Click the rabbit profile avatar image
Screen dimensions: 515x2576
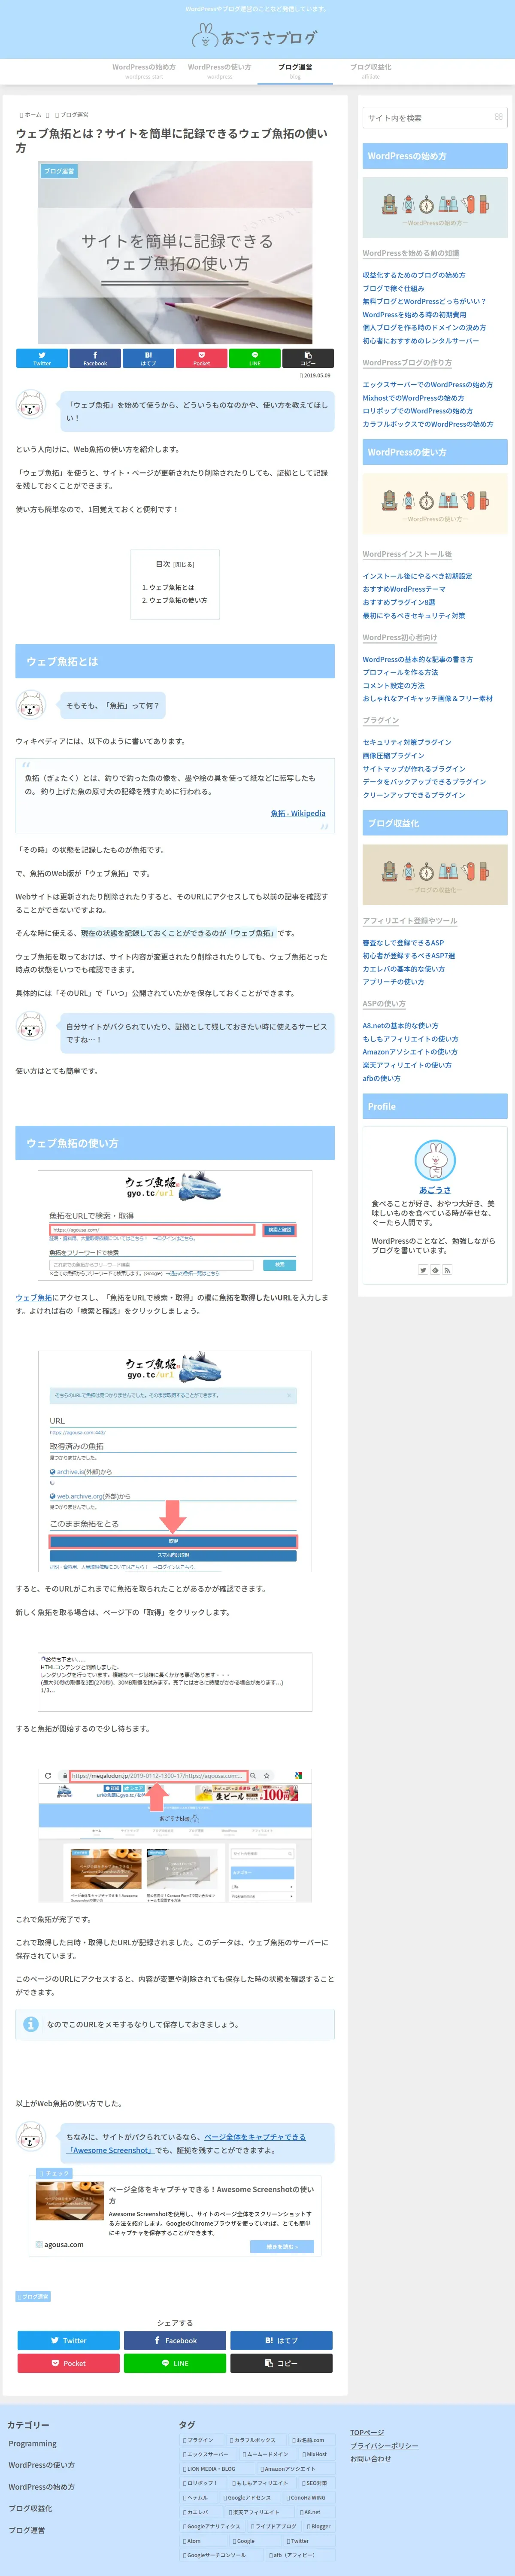[435, 1160]
